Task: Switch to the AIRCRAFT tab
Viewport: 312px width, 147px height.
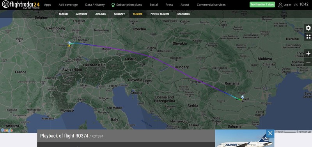Action: click(119, 14)
